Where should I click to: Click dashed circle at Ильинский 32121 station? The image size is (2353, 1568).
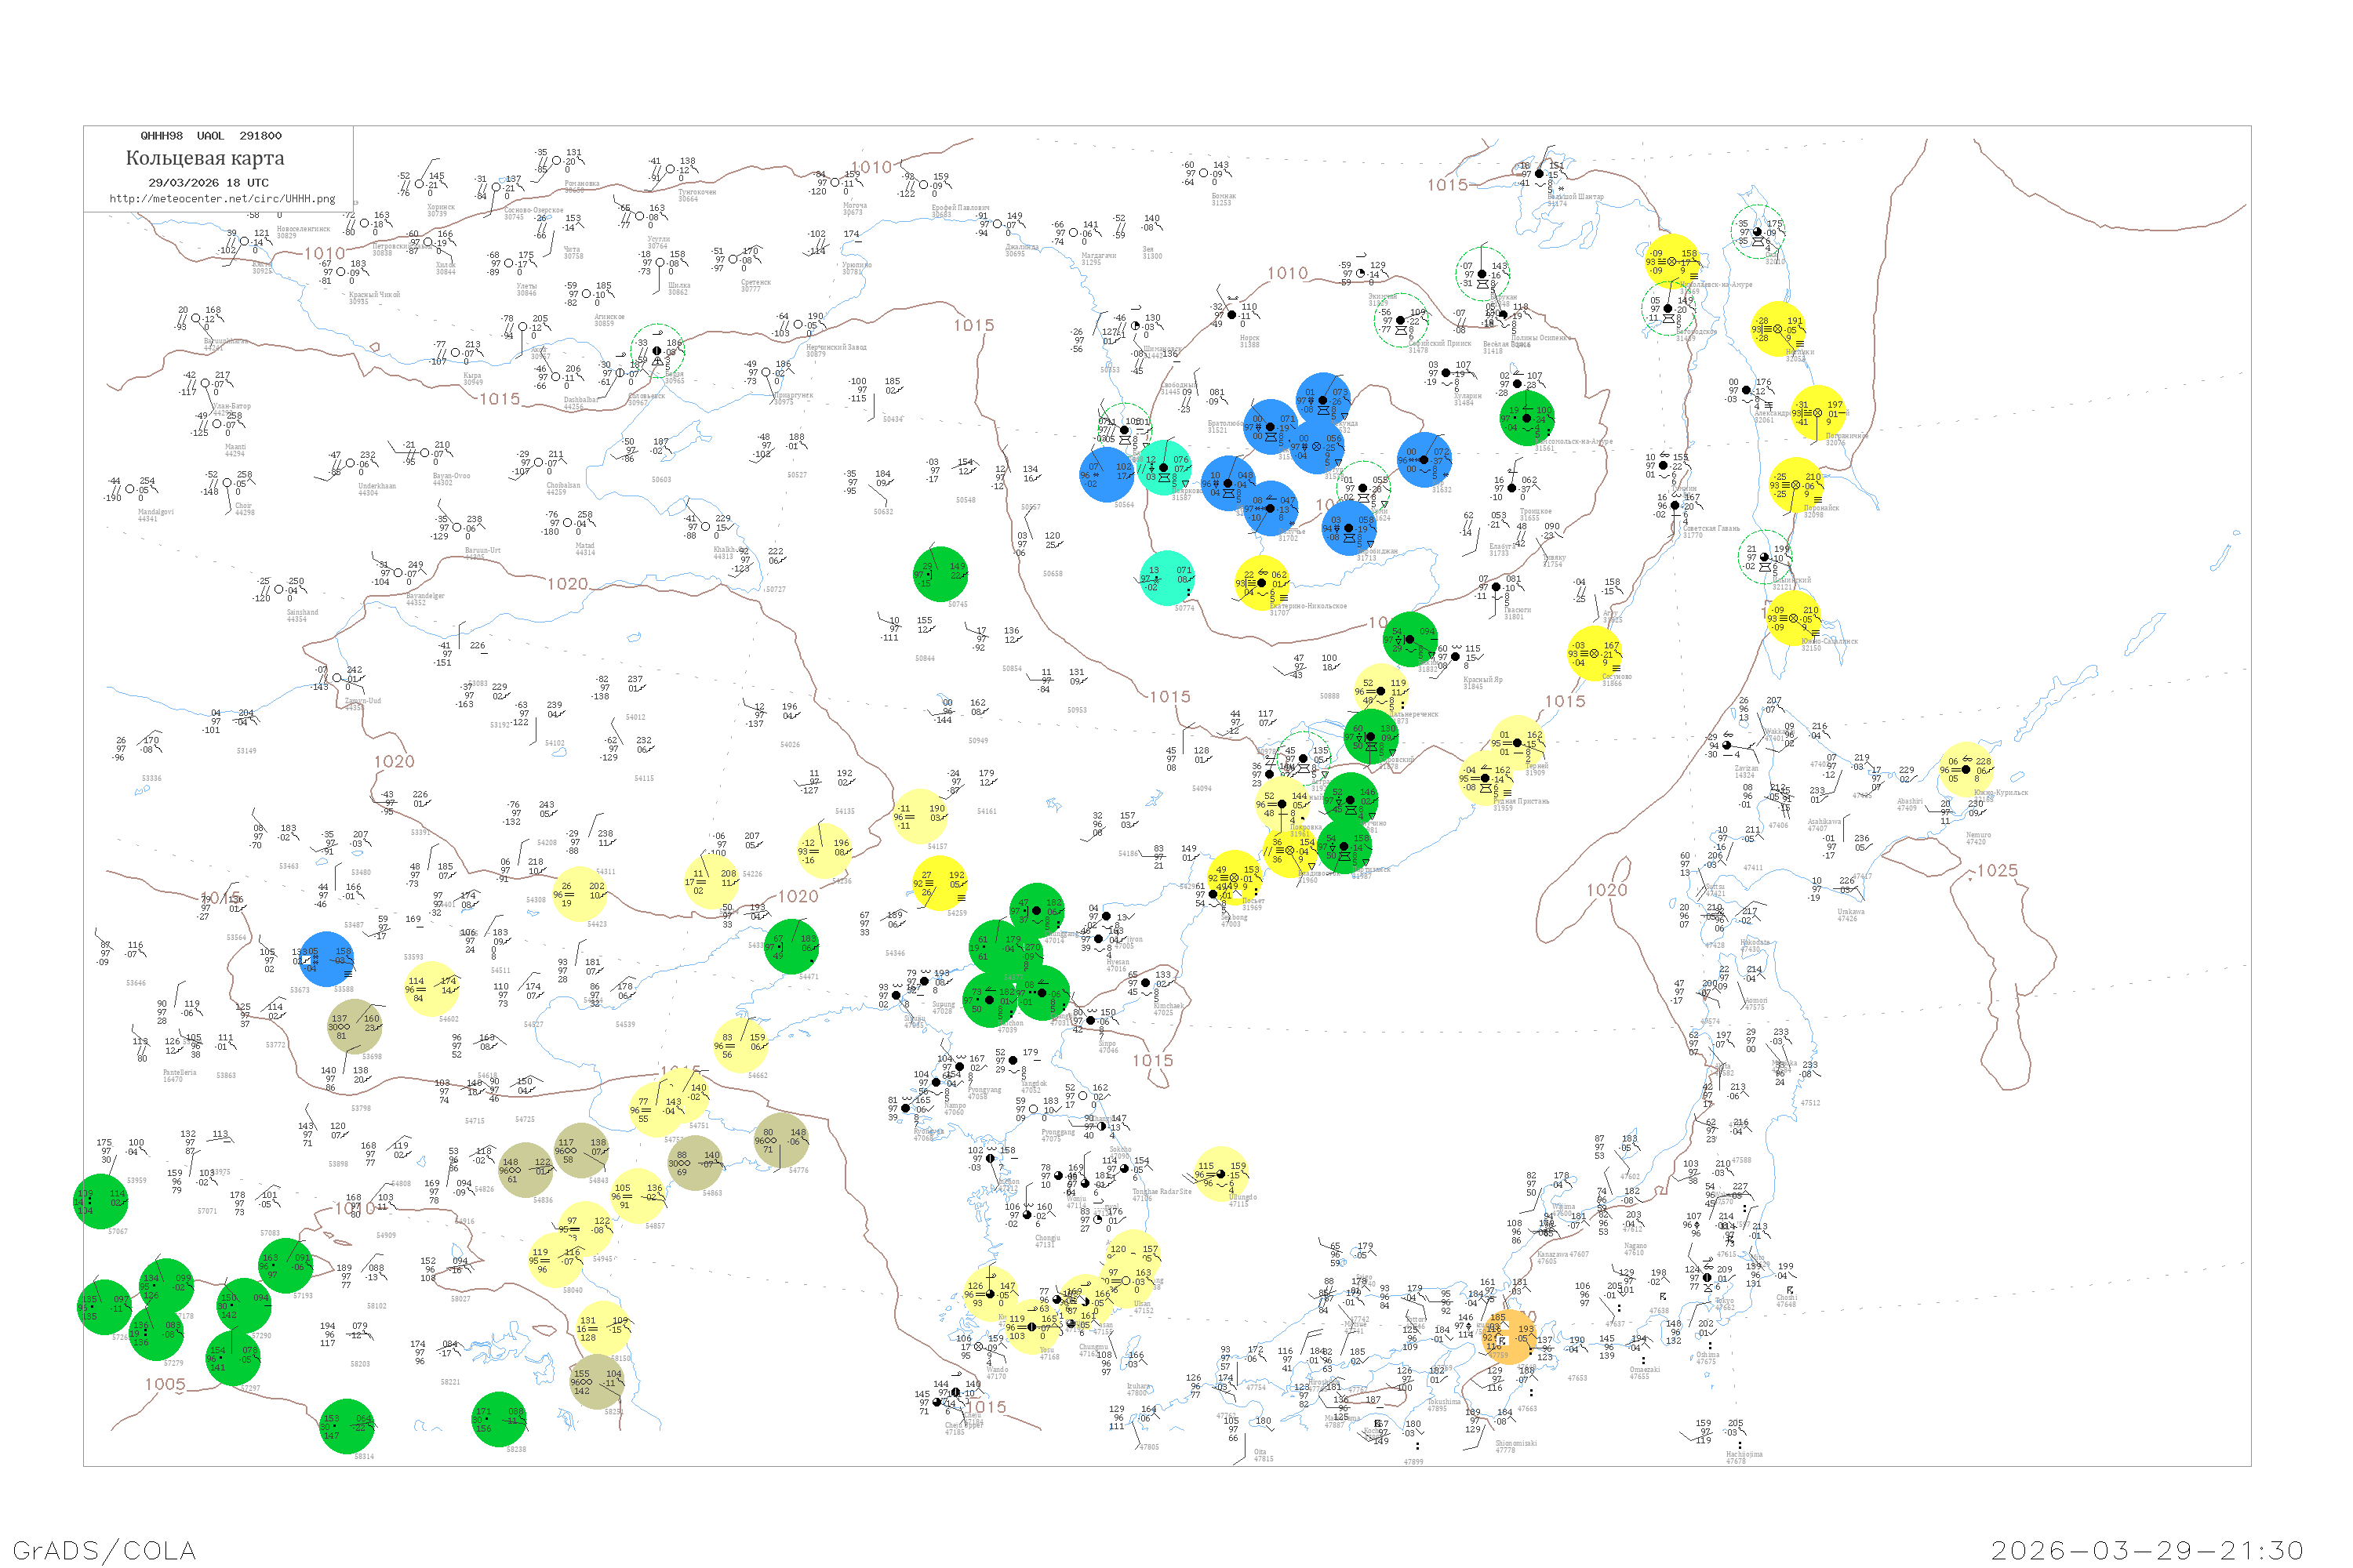1765,557
